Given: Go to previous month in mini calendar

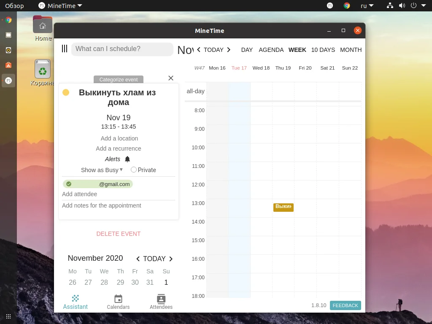Looking at the screenshot, I should pyautogui.click(x=138, y=259).
